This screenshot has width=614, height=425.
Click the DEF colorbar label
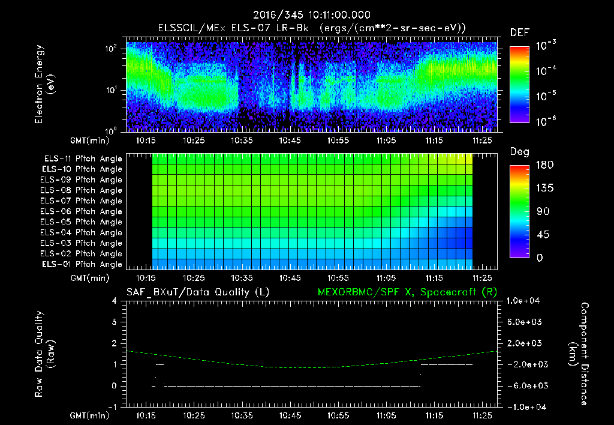(x=520, y=33)
